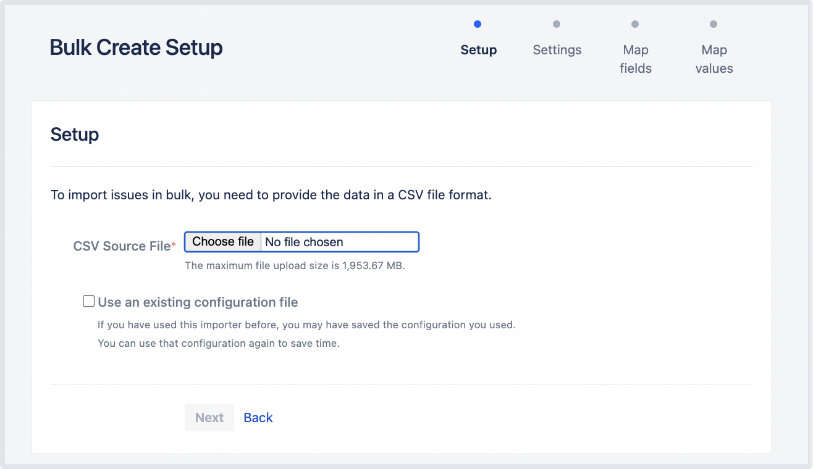The width and height of the screenshot is (813, 469).
Task: Click the Setup section heading in the panel
Action: [x=75, y=134]
